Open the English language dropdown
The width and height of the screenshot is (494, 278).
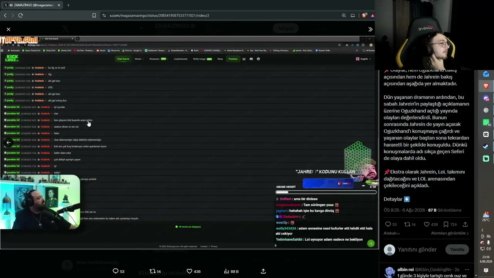click(x=364, y=59)
